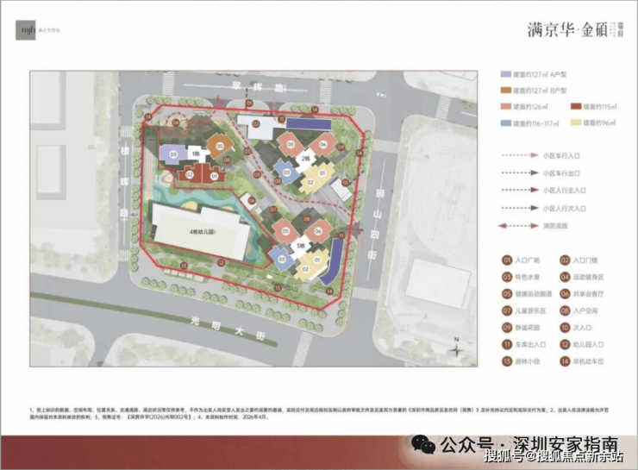Click the 建面约127㎡ B户型 orange swatch
638x470 pixels.
[x=506, y=91]
